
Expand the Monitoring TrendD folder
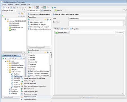tap(8, 65)
